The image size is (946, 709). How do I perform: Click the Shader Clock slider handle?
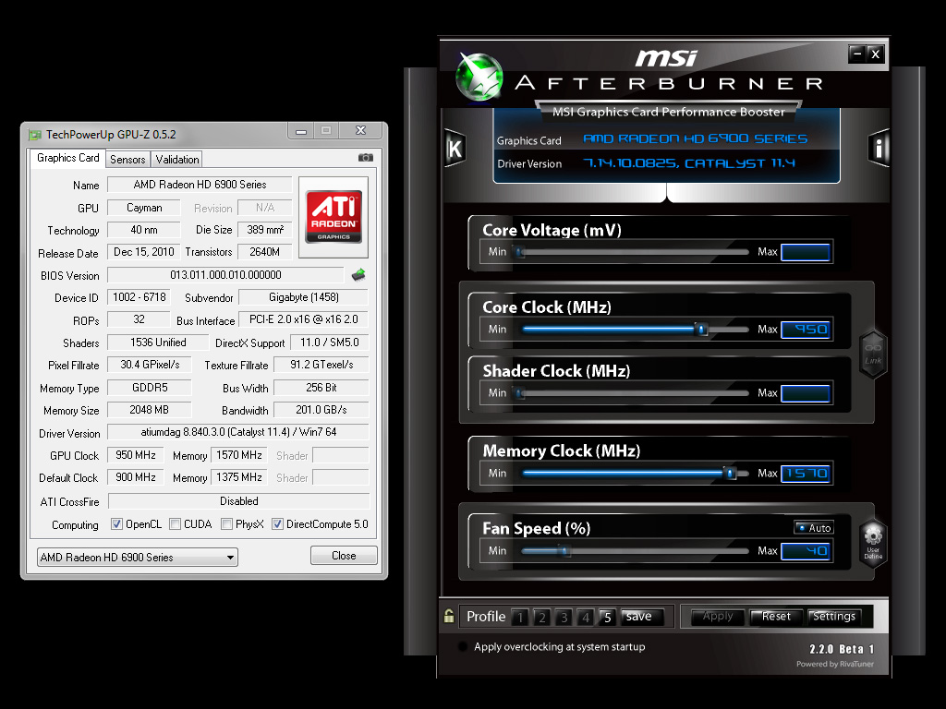click(x=519, y=393)
